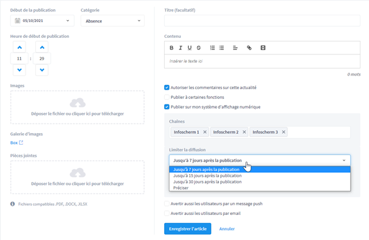Decrease the publication minutes
Screen dimensions: 369x240
pos(42,70)
